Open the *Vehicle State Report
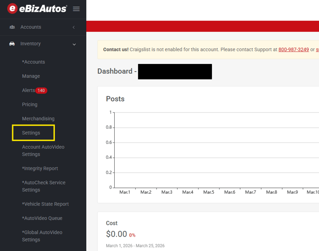The width and height of the screenshot is (319, 251). coord(45,204)
